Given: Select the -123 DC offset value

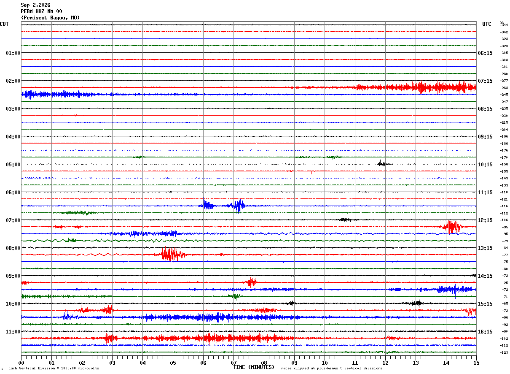Looking at the screenshot, I should tap(504, 352).
